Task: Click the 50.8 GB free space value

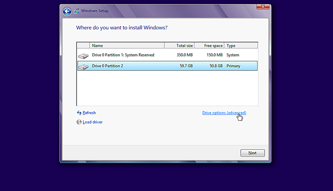Action: pyautogui.click(x=216, y=66)
